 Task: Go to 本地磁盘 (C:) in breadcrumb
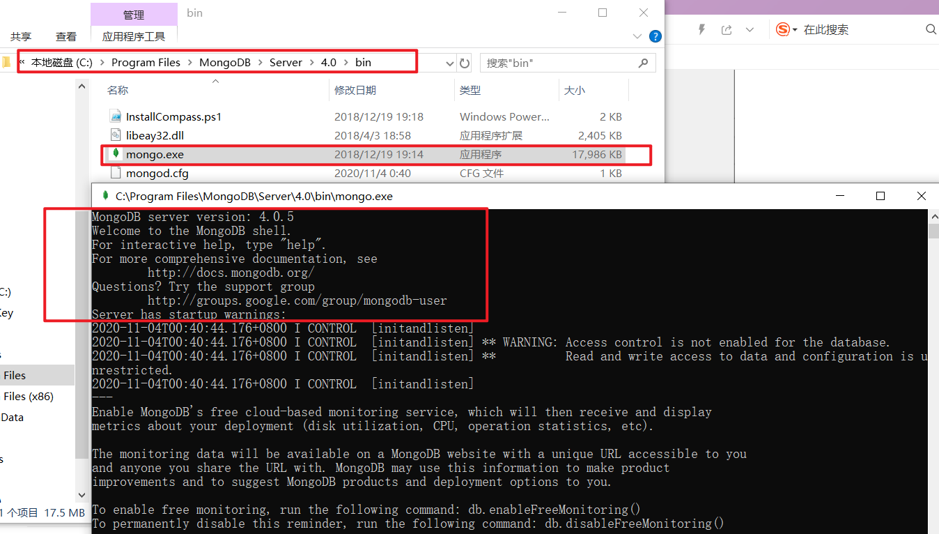point(62,63)
